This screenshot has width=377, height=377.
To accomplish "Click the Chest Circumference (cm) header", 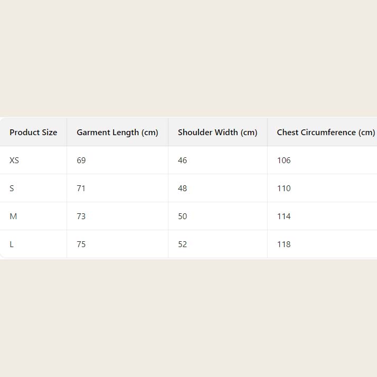I will 325,133.
